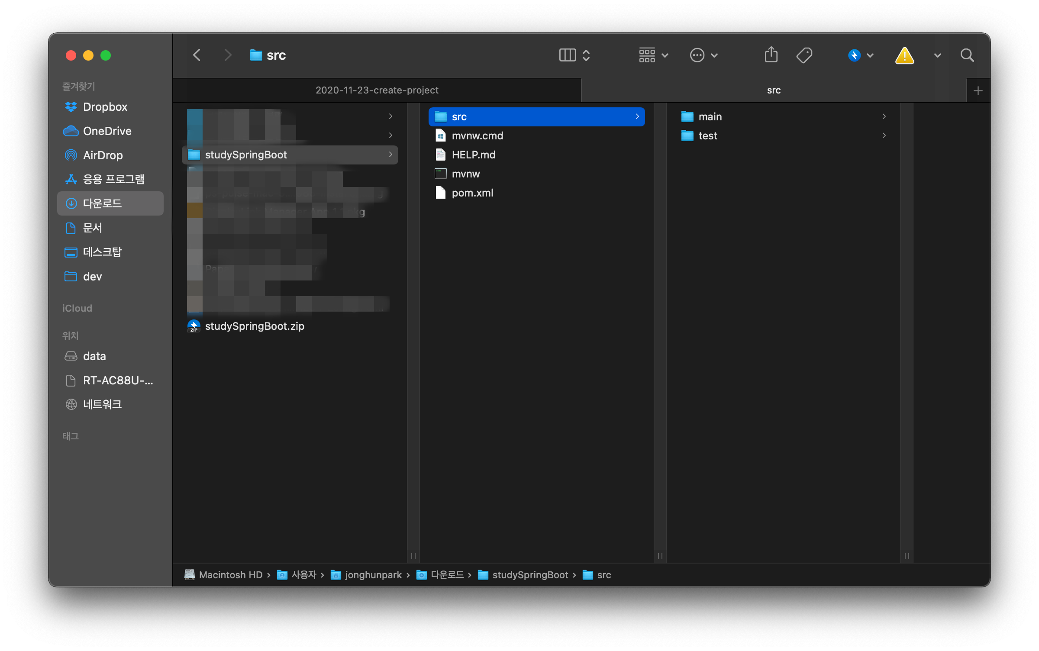The height and width of the screenshot is (651, 1039).
Task: Select OneDrive in sidebar
Action: tap(107, 131)
